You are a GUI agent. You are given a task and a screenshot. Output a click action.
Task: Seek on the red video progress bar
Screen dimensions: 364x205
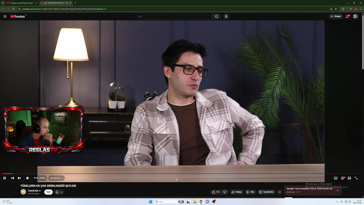[182, 173]
